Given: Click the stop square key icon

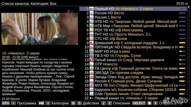Looking at the screenshot, I should point(149,103).
